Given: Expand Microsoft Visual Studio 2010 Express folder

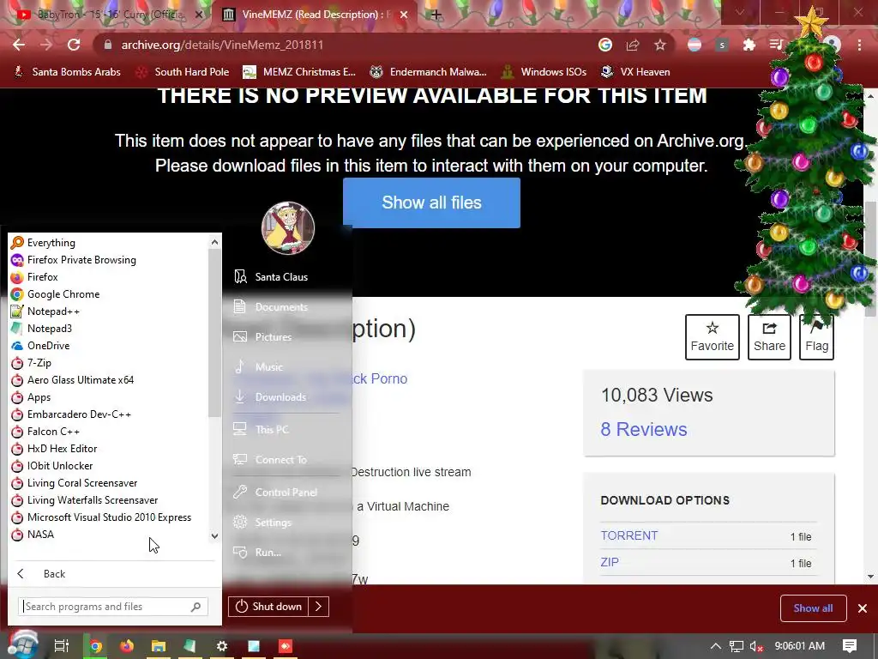Looking at the screenshot, I should [108, 517].
